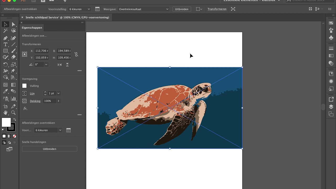Flip selection vertically
The width and height of the screenshot is (336, 189).
(x=67, y=65)
